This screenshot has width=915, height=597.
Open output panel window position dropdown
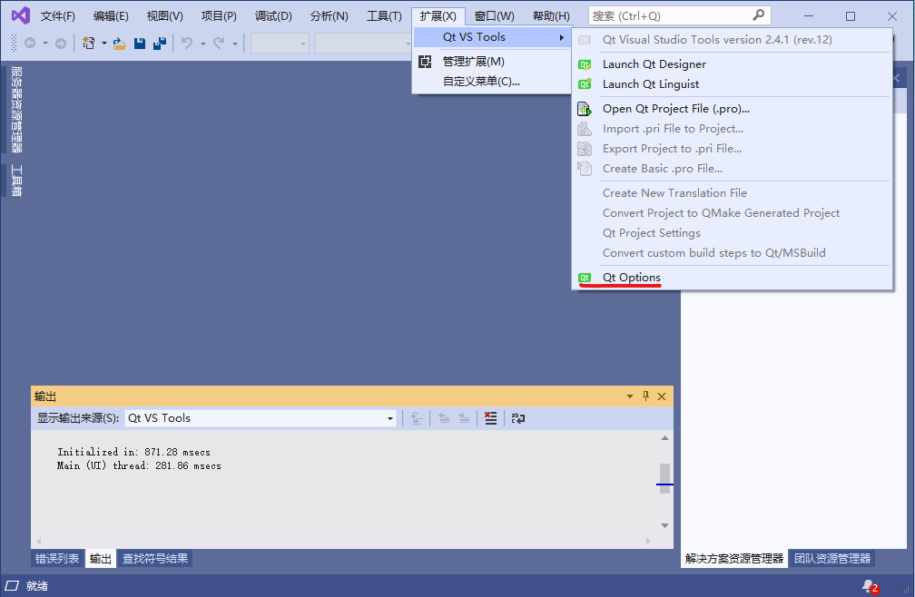630,396
